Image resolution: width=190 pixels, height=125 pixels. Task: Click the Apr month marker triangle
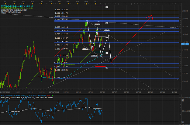pyautogui.click(x=78, y=4)
